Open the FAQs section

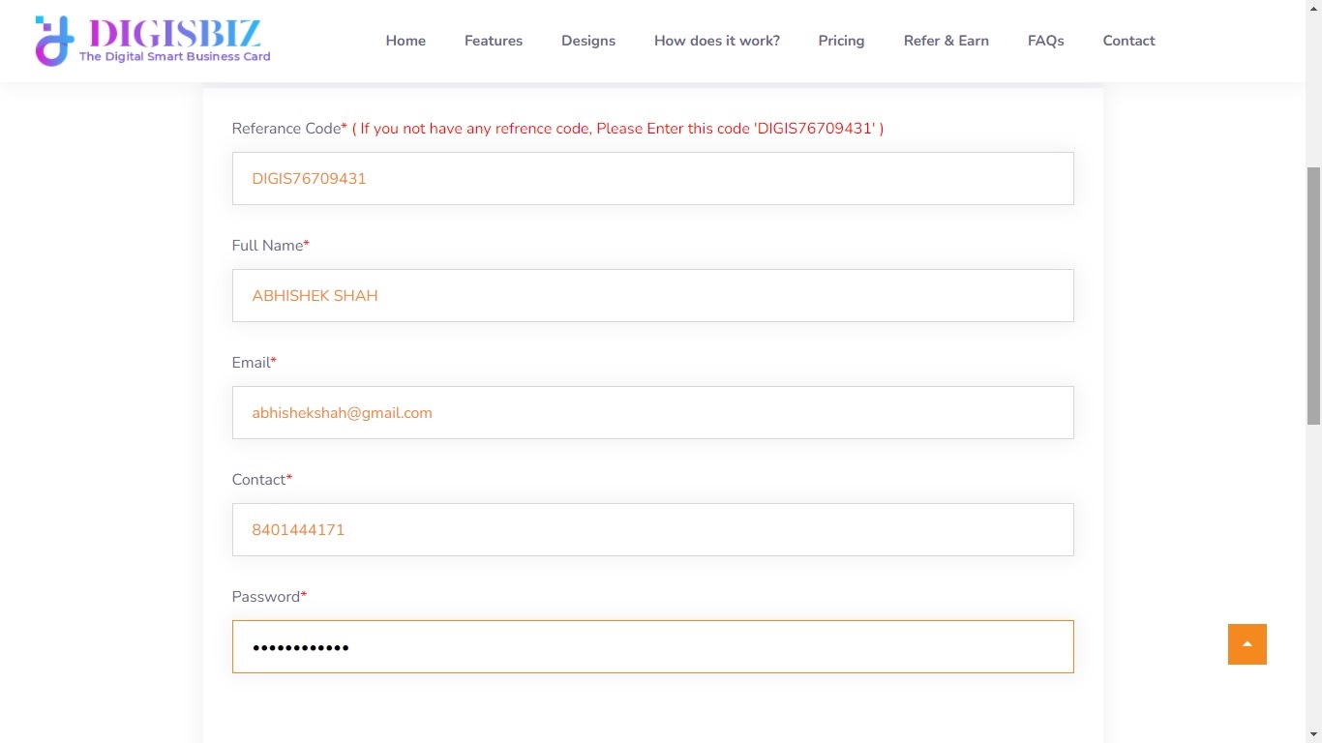click(1045, 41)
